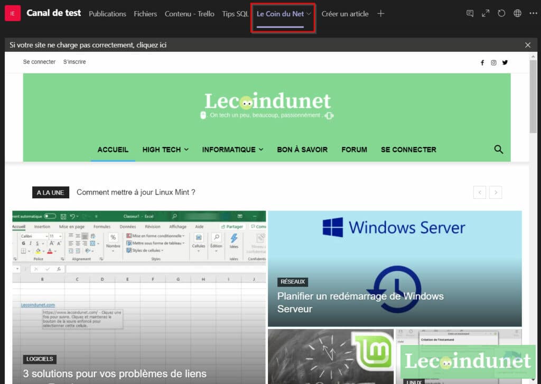Expand the tab to full view
541x384 pixels.
(x=486, y=13)
